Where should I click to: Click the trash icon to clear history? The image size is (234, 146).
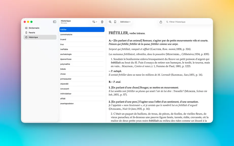[102, 22]
